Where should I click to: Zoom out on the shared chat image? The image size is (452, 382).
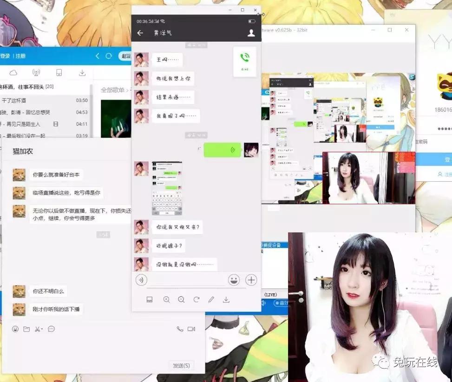point(181,299)
